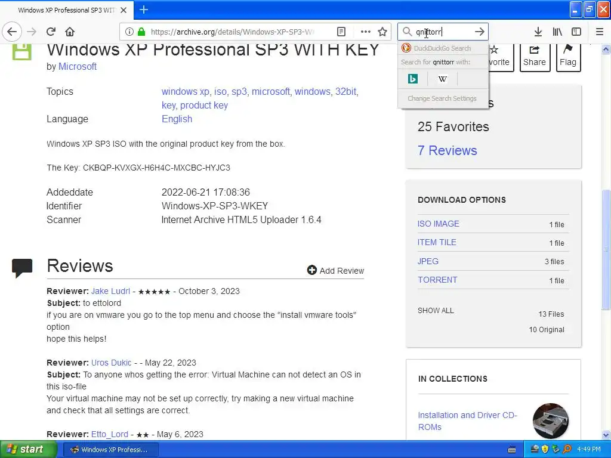This screenshot has width=611, height=458.
Task: Open the 'microsoft' topic link
Action: coord(271,91)
